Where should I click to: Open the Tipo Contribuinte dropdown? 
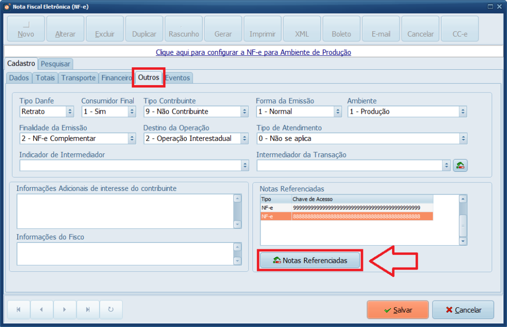pos(245,112)
